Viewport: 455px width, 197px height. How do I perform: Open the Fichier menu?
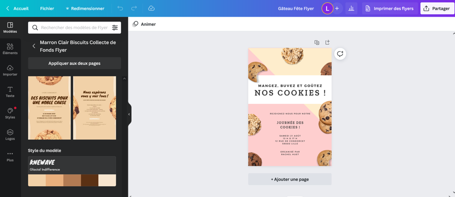pyautogui.click(x=47, y=8)
